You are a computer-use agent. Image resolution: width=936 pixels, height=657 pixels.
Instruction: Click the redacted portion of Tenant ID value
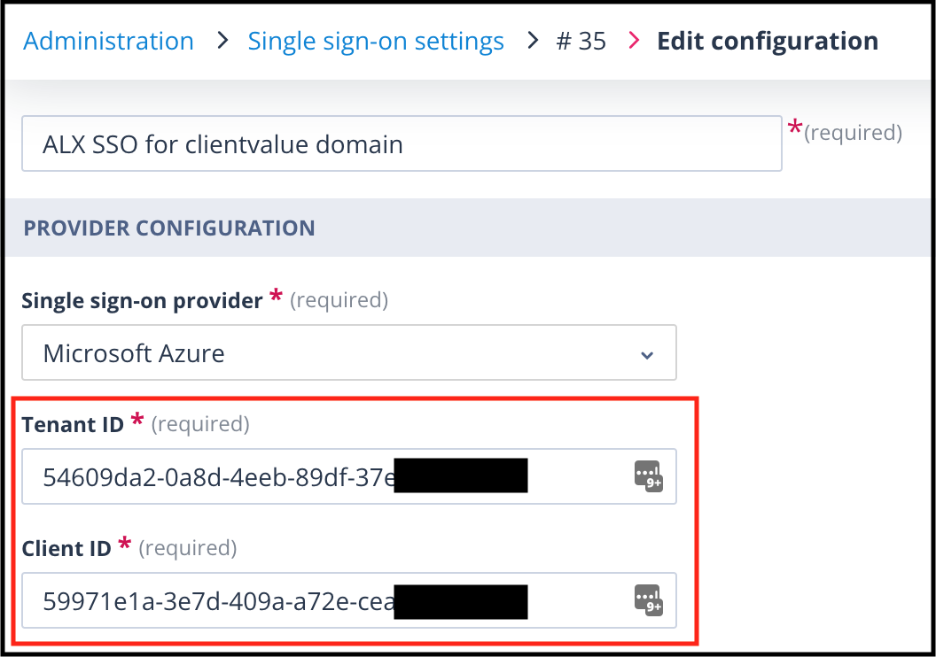click(461, 475)
